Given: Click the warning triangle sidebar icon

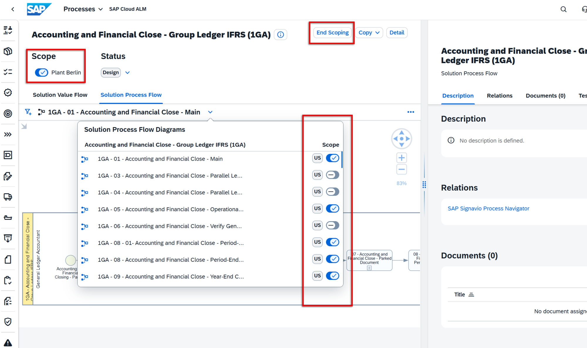Looking at the screenshot, I should tap(8, 343).
